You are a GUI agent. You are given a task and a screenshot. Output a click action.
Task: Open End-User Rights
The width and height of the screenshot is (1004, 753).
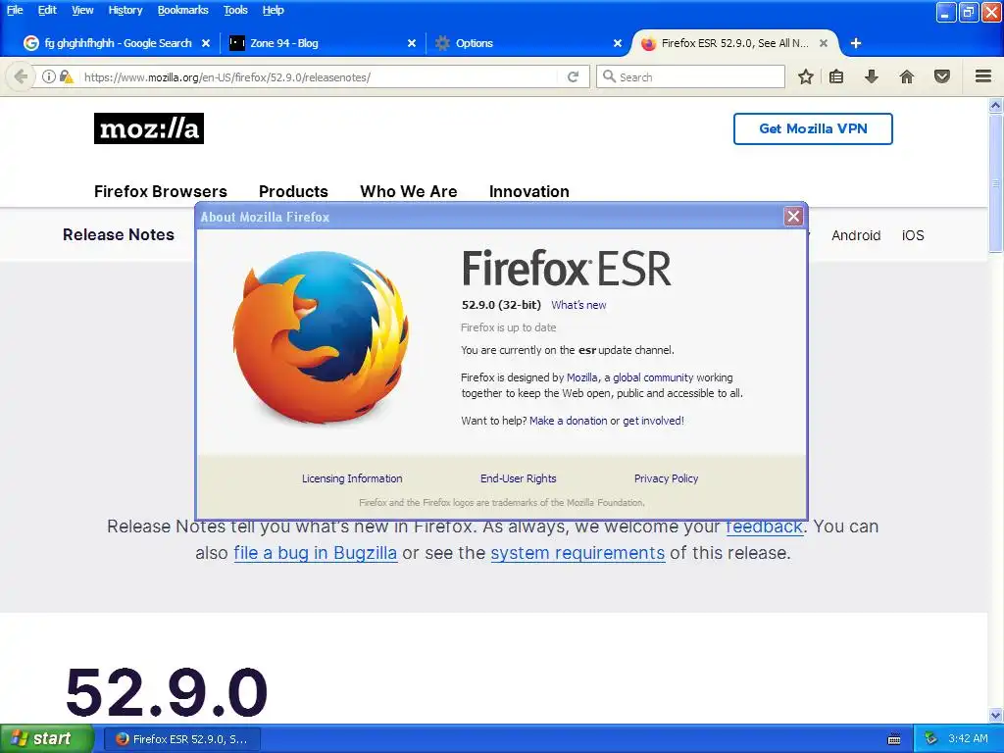click(x=518, y=478)
